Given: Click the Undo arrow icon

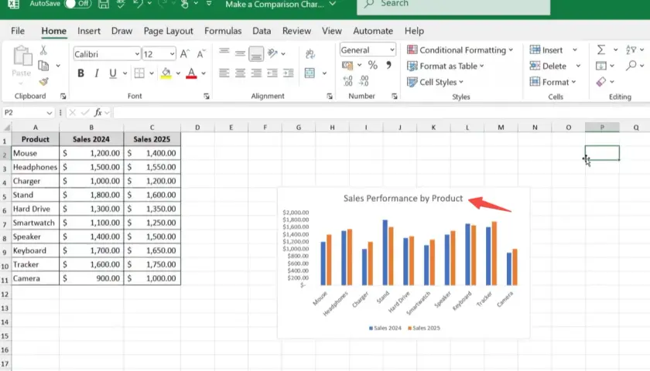Looking at the screenshot, I should tap(138, 4).
